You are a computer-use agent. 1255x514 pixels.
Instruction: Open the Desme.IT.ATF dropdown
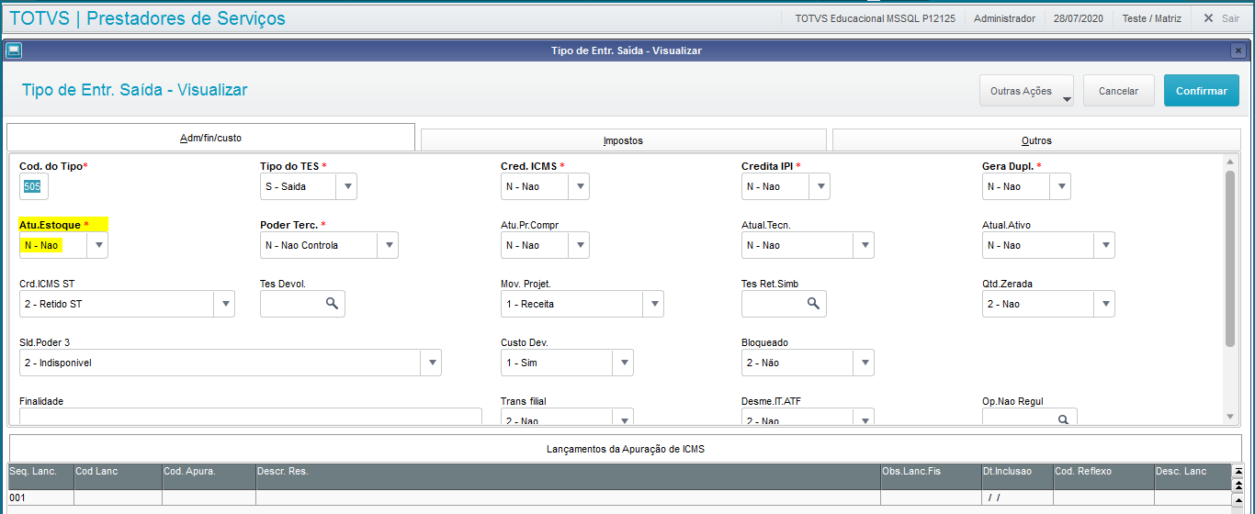point(864,419)
